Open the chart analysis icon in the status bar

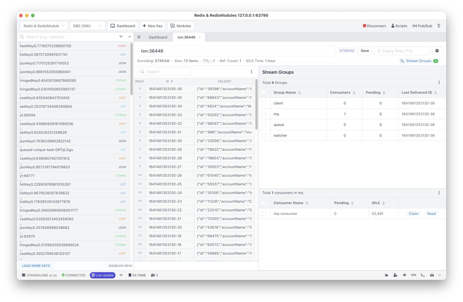(387, 275)
